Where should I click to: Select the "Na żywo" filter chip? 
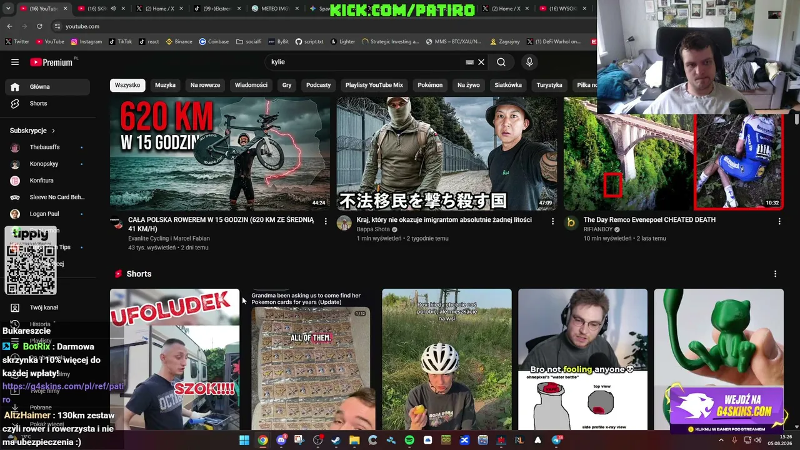(x=469, y=85)
